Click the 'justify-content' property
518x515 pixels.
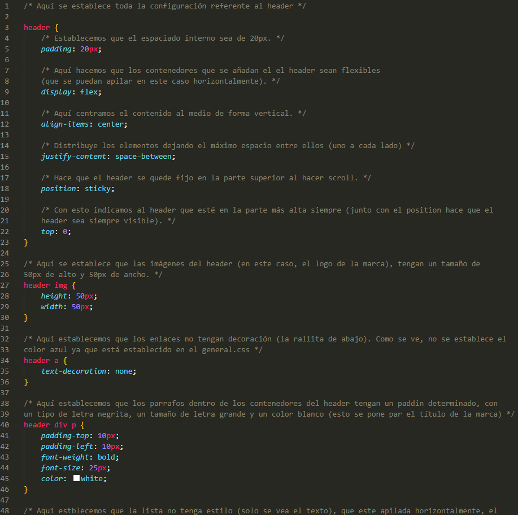[73, 157]
